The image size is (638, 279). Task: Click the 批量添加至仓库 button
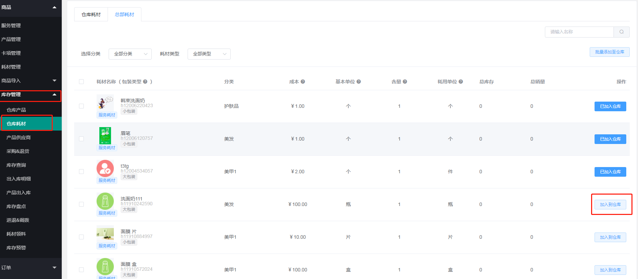(x=609, y=52)
